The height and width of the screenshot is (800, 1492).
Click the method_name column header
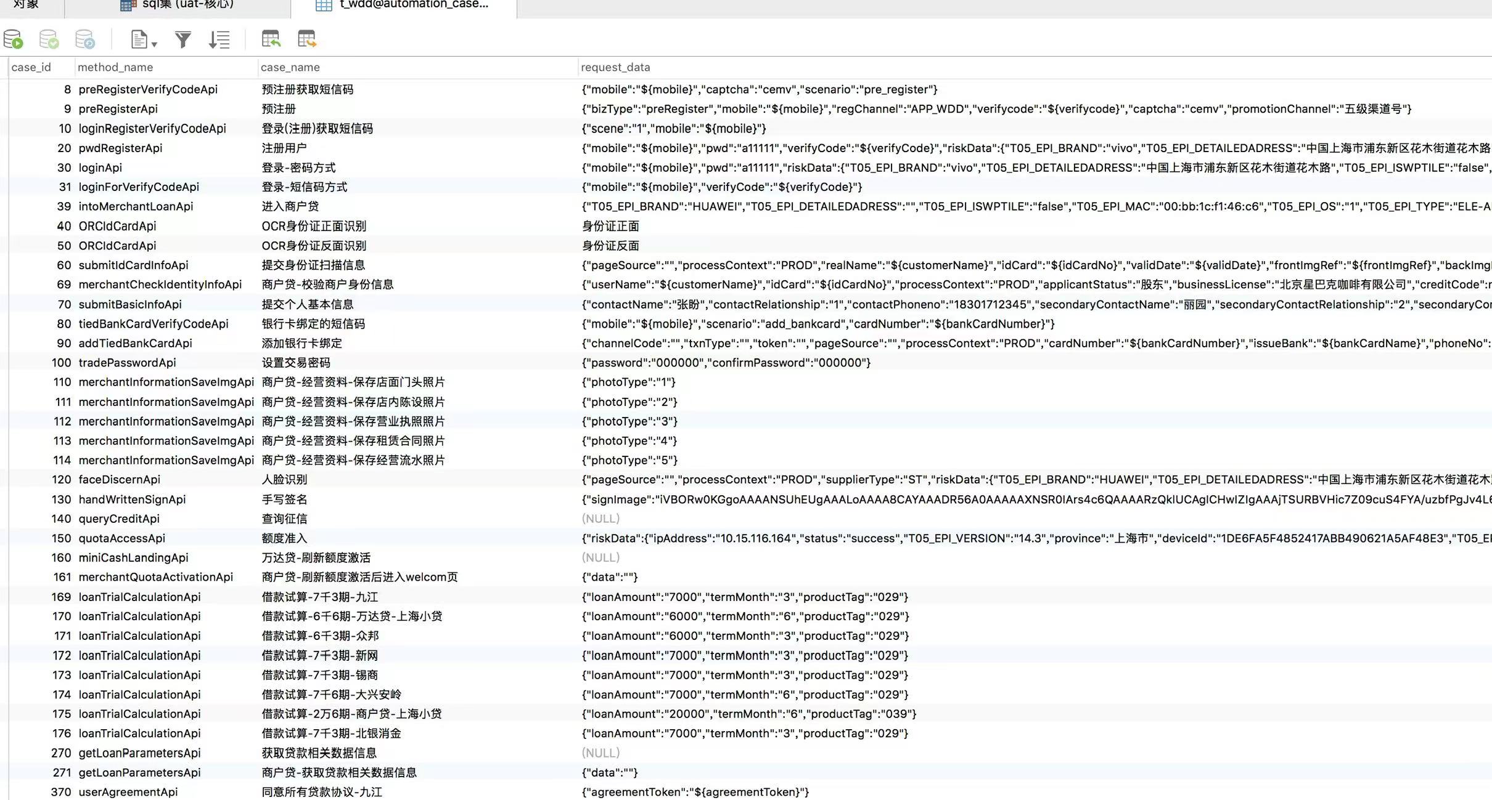pyautogui.click(x=115, y=67)
